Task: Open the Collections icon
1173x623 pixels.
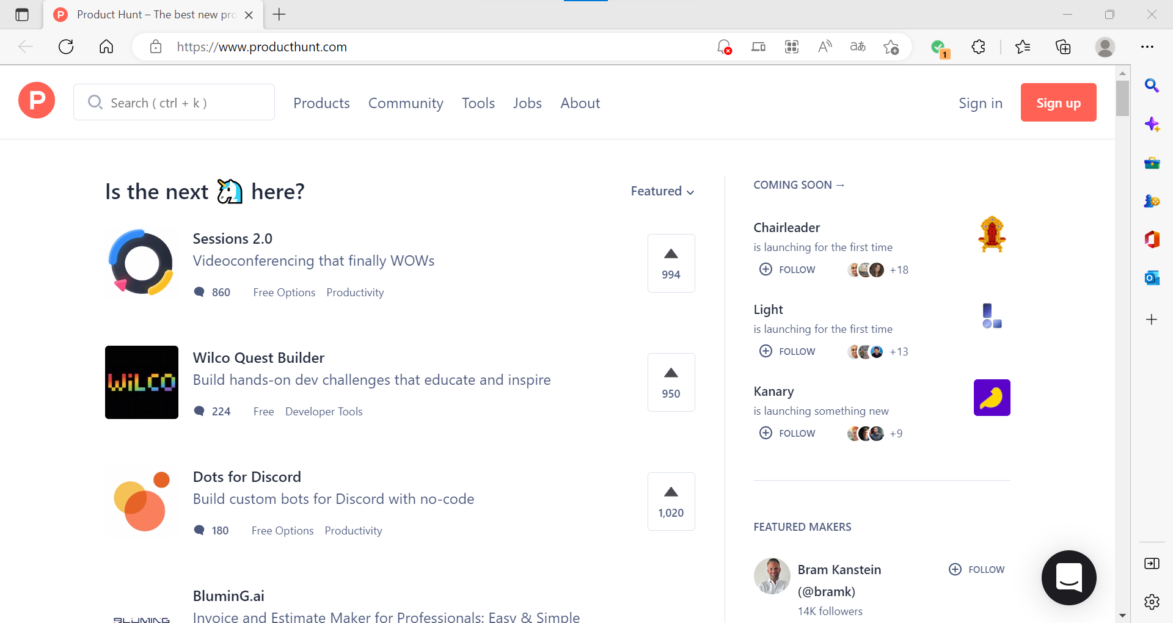Action: coord(1063,46)
